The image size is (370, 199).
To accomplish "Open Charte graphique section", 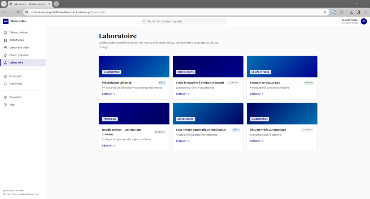I will point(23,55).
